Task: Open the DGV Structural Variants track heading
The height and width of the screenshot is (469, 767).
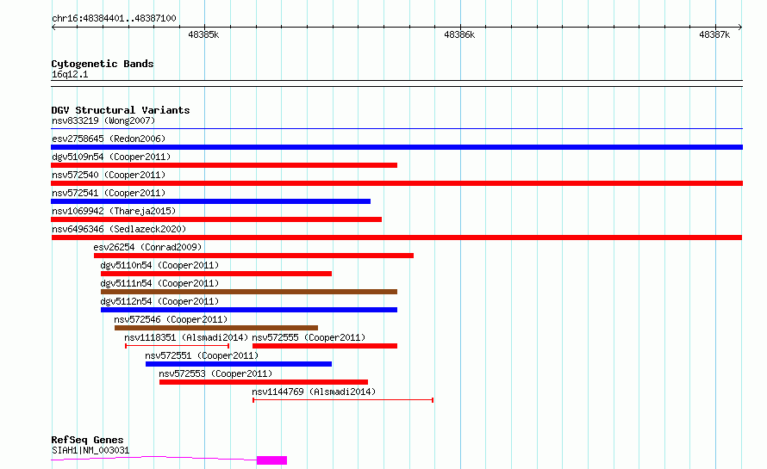Action: coord(121,110)
